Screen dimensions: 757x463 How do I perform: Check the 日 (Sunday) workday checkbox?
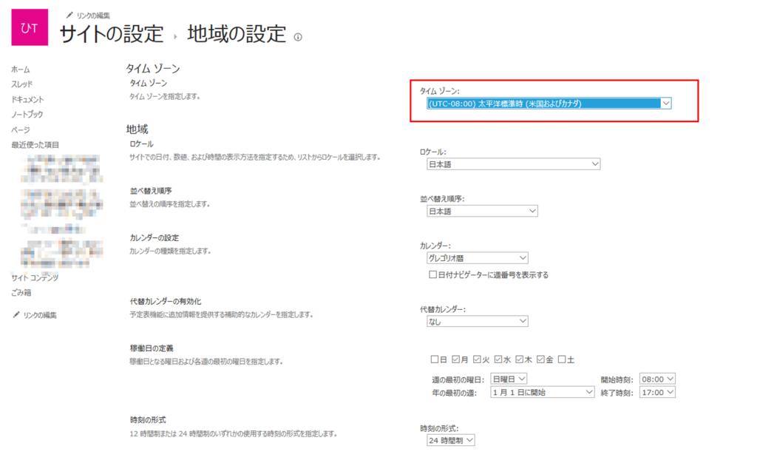[x=435, y=359]
